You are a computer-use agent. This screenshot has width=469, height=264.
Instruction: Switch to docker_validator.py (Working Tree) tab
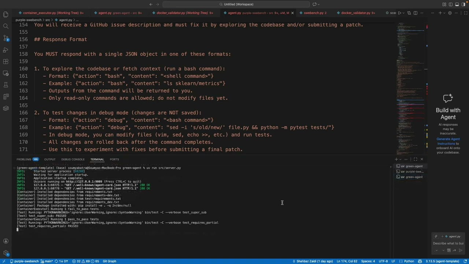[182, 13]
